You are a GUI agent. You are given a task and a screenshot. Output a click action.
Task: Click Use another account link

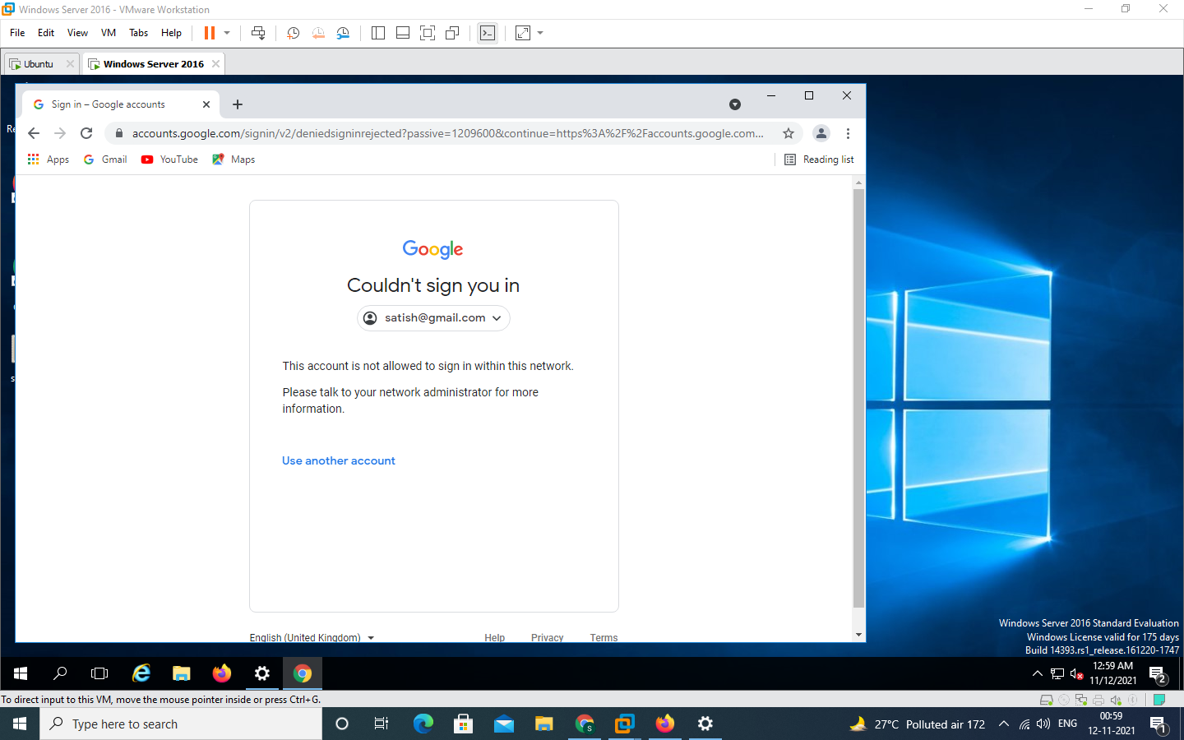pyautogui.click(x=339, y=460)
